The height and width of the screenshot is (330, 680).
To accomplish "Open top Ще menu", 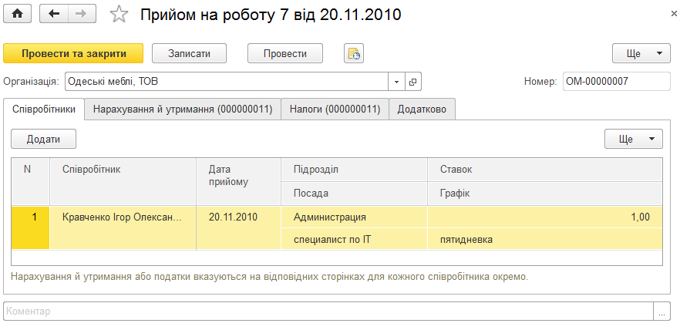I will pos(641,54).
